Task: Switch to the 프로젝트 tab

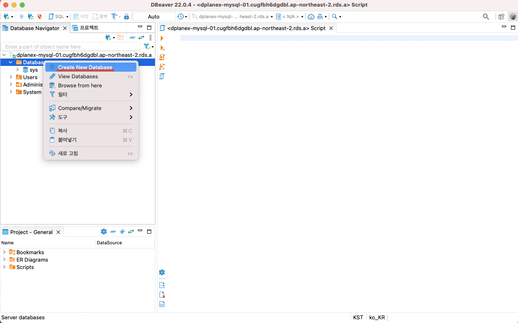Action: click(89, 28)
